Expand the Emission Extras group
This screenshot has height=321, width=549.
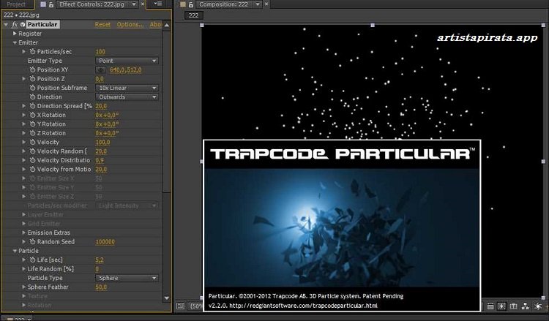(x=24, y=233)
